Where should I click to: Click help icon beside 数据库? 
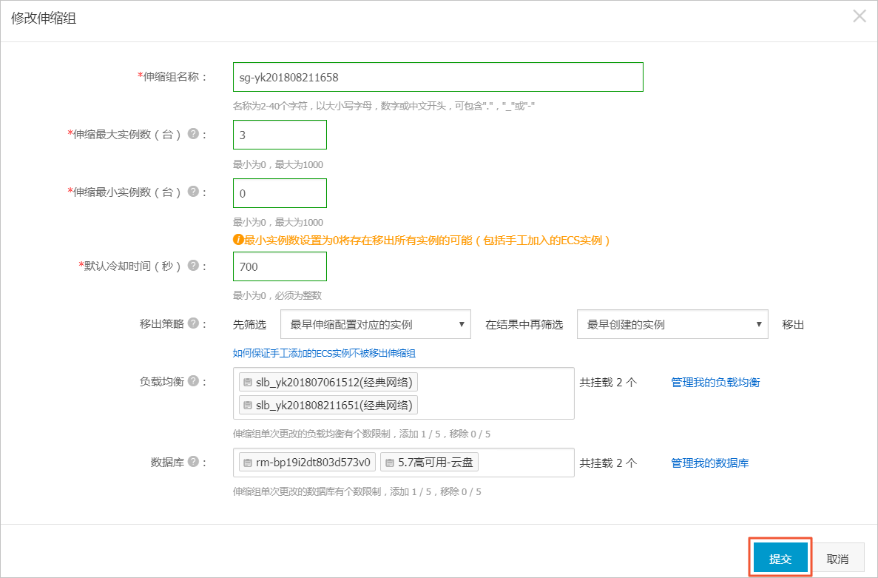(x=193, y=462)
